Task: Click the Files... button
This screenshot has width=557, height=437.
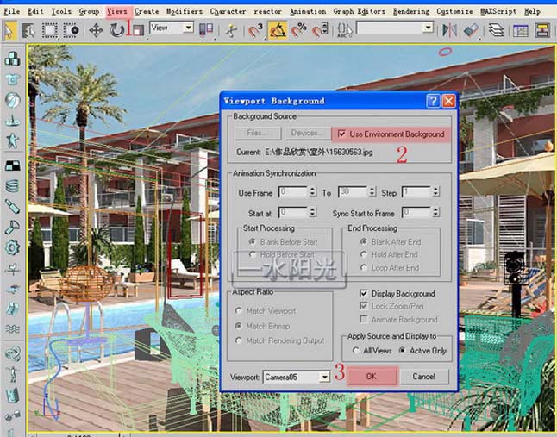Action: coord(257,134)
